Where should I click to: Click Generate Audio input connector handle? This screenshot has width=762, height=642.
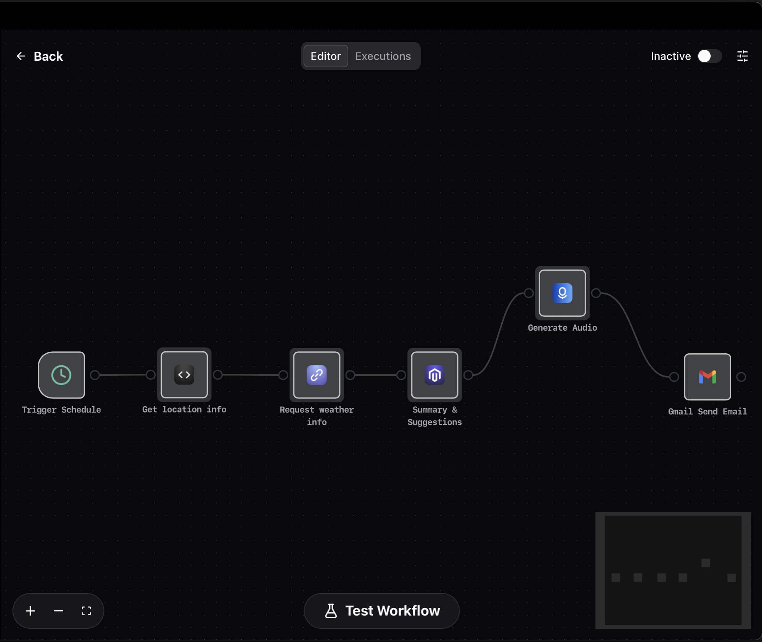tap(528, 293)
